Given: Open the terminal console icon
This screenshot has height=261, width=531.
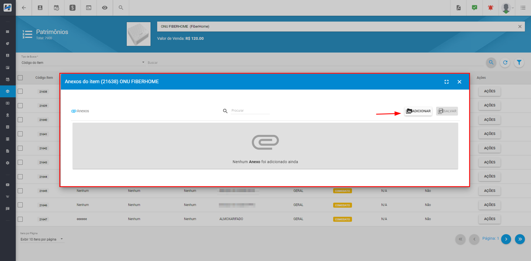Looking at the screenshot, I should tap(89, 8).
